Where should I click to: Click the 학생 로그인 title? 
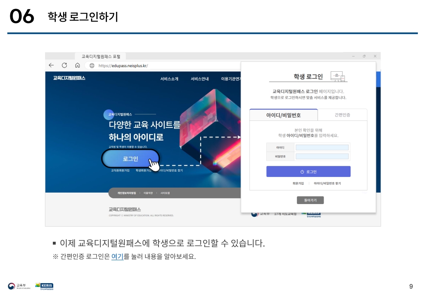click(x=308, y=76)
